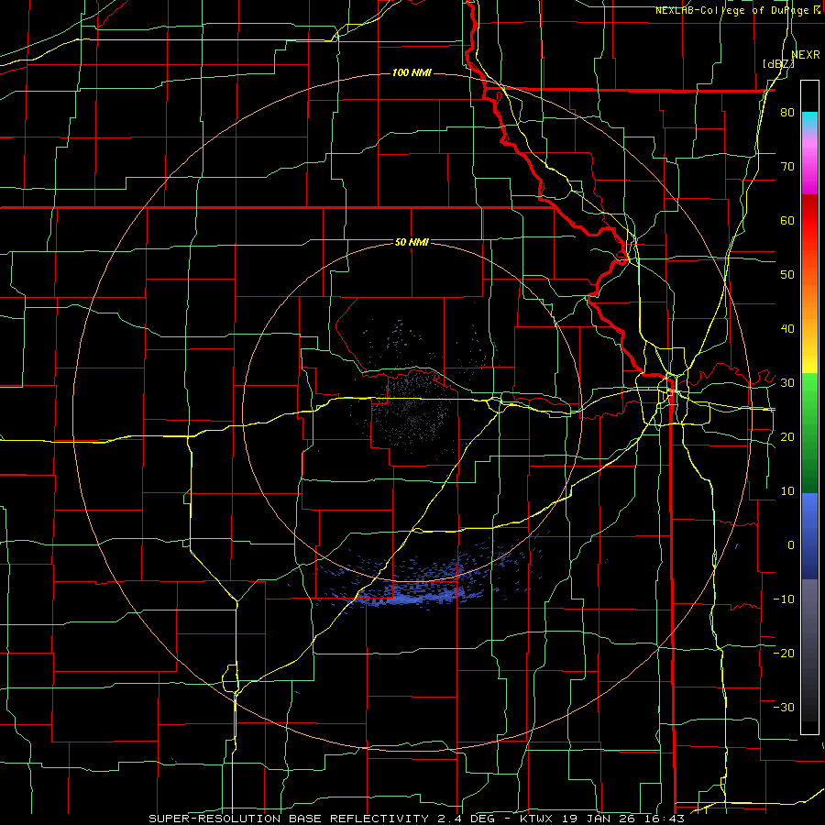The image size is (825, 825).
Task: Click the green section of the color bar
Action: click(809, 433)
